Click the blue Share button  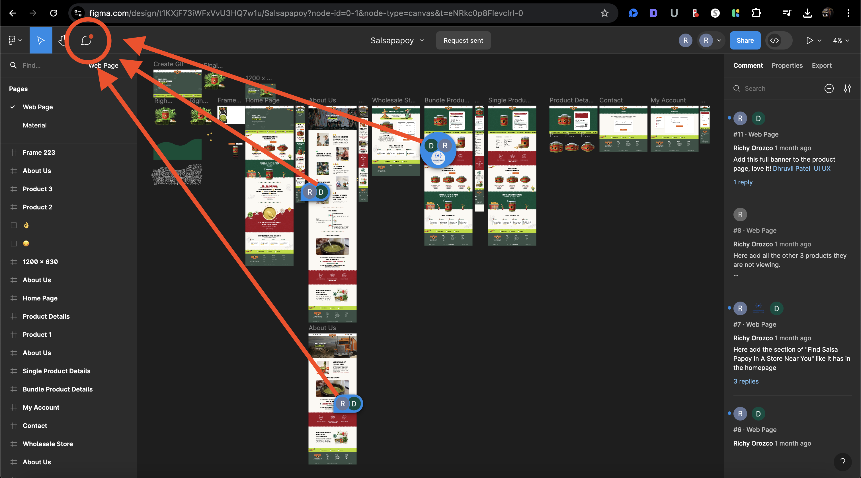(x=745, y=40)
